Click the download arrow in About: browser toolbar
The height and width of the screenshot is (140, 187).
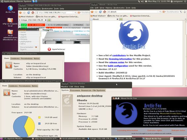tap(185, 12)
